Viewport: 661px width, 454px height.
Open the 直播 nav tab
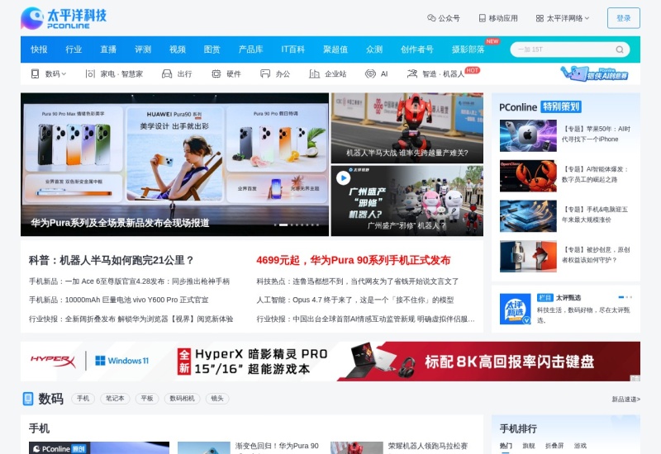108,50
